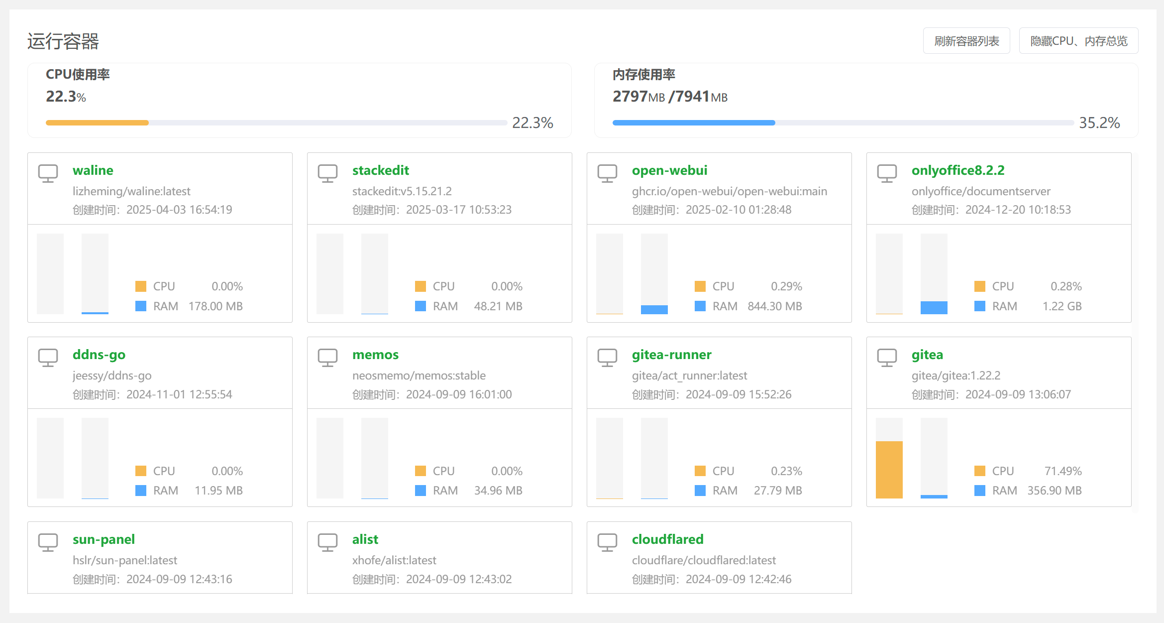Select the 运行容器 heading text

coord(64,41)
